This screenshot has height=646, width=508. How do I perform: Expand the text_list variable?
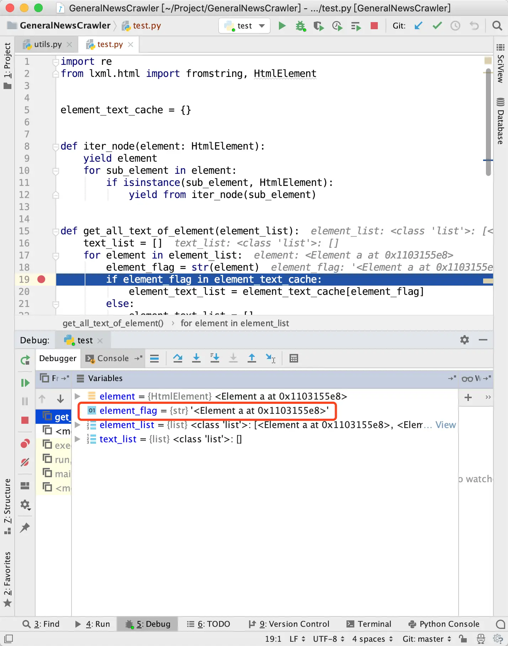tap(77, 439)
